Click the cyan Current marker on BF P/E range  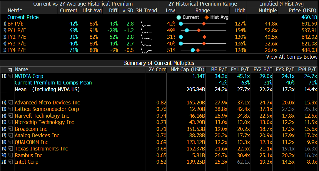tap(181, 24)
